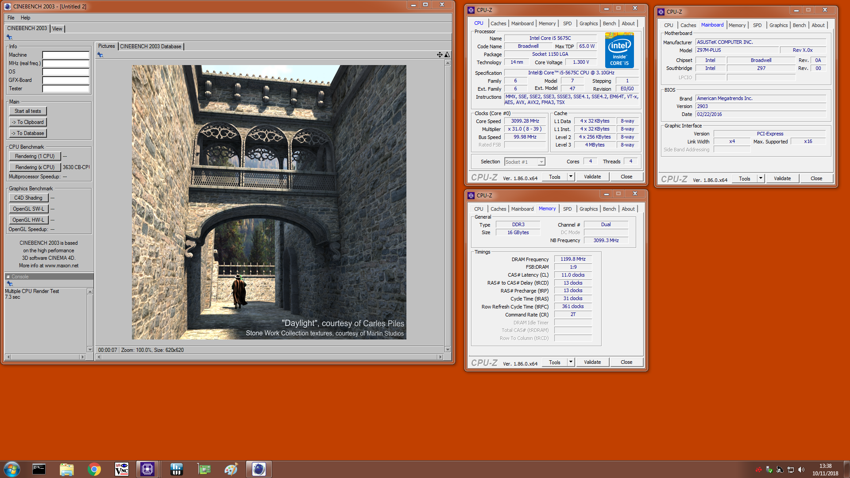Switch to CPU-Z via its taskbar icon
Image resolution: width=850 pixels, height=478 pixels.
[147, 469]
